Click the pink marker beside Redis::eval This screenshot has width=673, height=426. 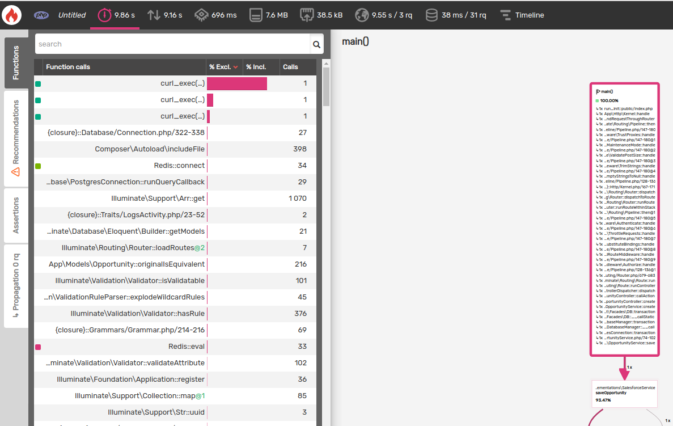[38, 347]
